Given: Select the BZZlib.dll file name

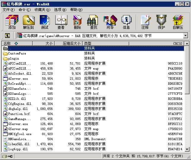Looking at the screenshot, I should pyautogui.click(x=17, y=99).
